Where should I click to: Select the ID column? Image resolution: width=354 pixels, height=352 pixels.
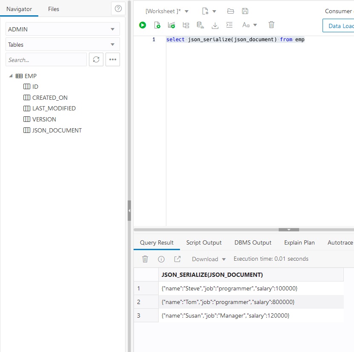click(31, 87)
